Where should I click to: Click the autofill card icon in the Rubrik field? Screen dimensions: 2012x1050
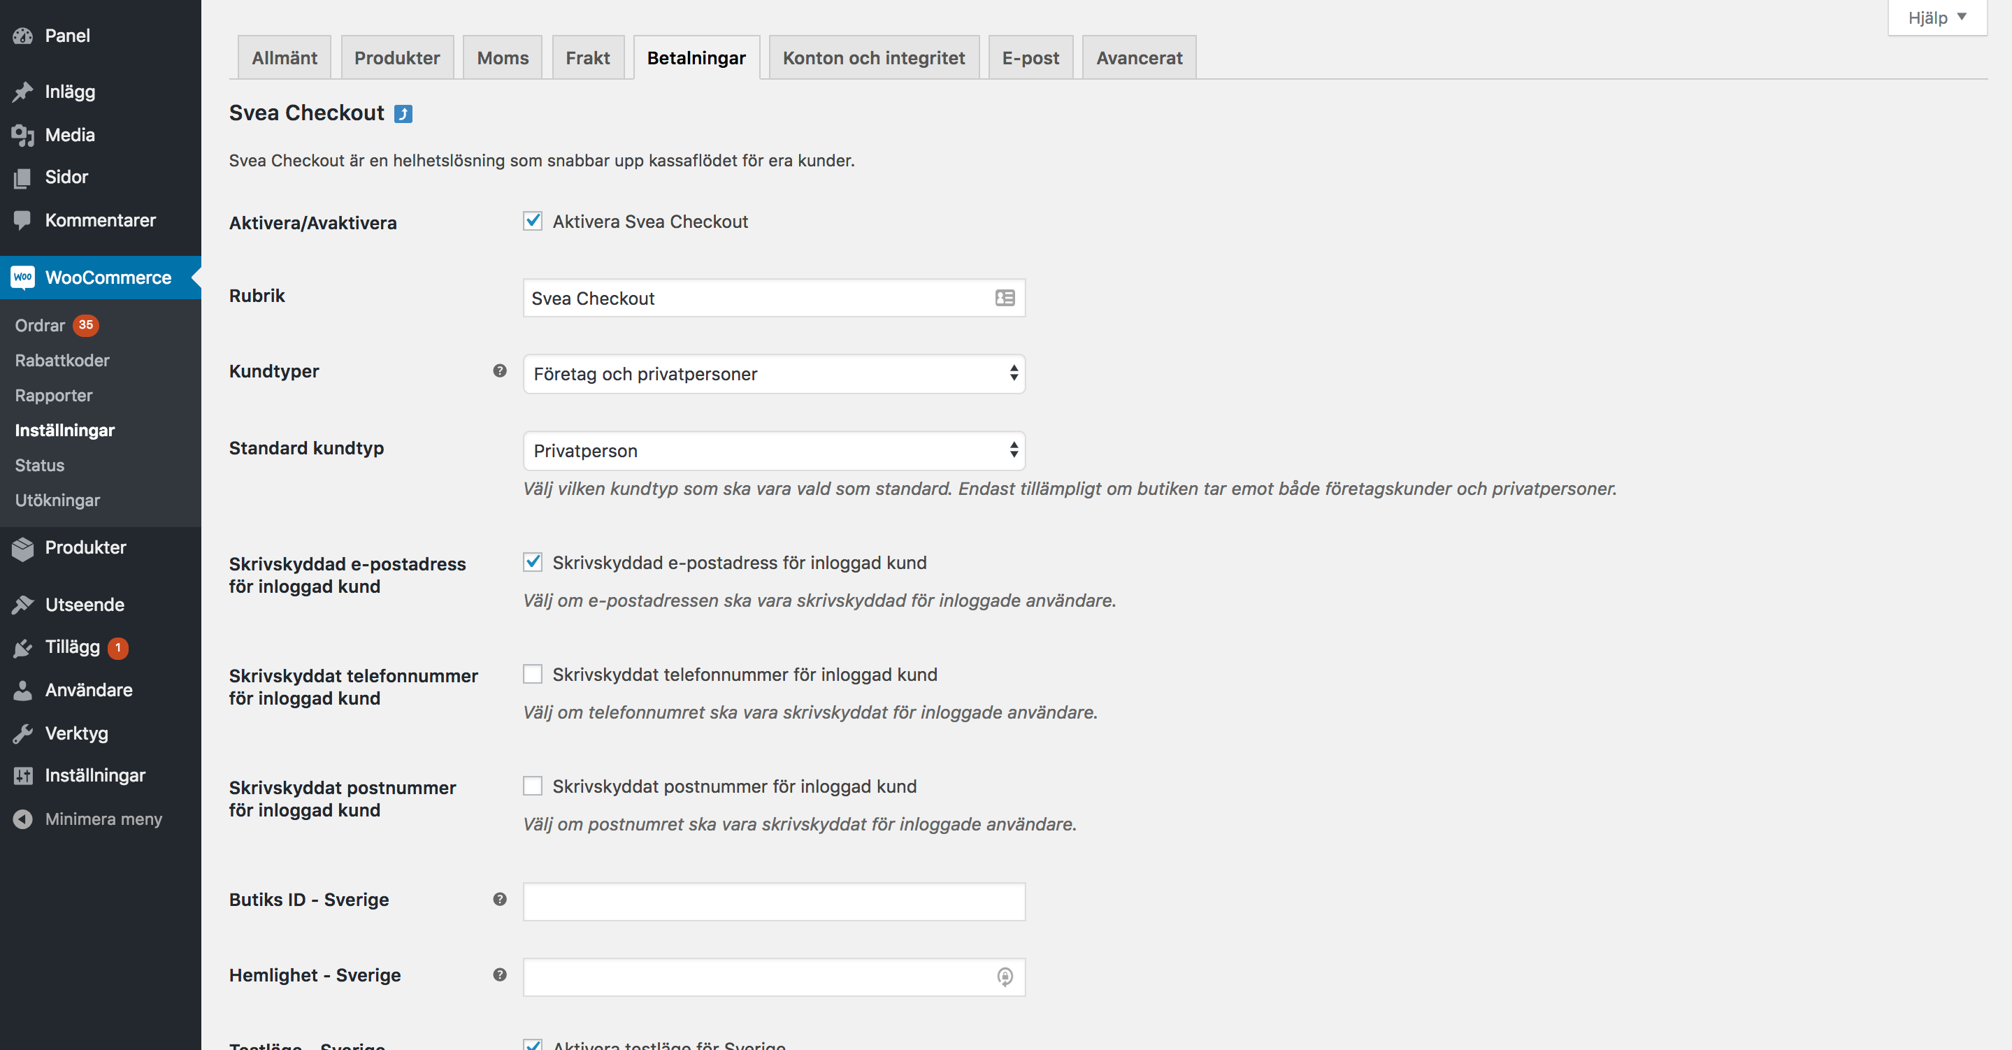click(1005, 299)
